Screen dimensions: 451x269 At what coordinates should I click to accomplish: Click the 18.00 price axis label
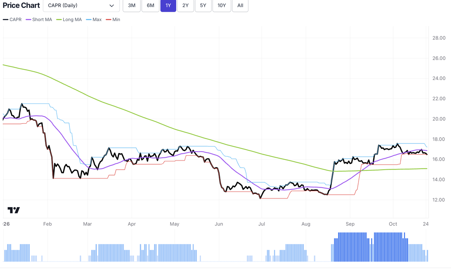coord(439,139)
